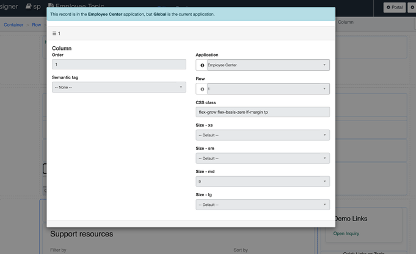Click the Employee Topic page title

pos(79,6)
